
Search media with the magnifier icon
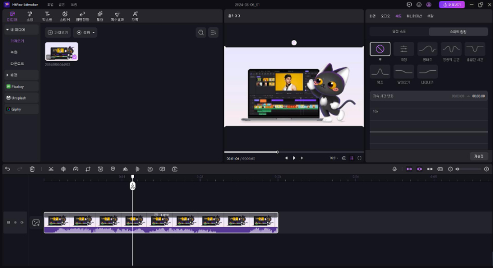point(201,32)
